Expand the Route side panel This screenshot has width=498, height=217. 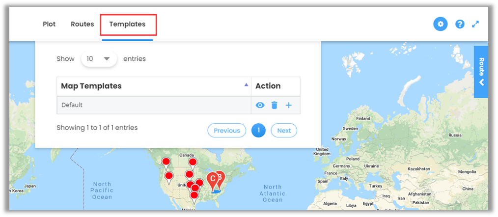pyautogui.click(x=481, y=72)
